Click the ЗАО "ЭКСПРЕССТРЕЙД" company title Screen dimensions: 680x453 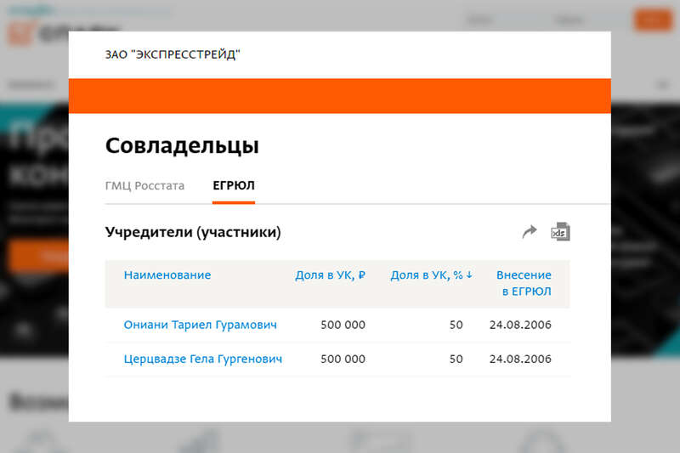point(173,55)
